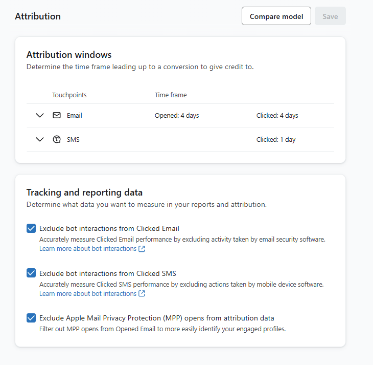Click the Opened: 4 days email time frame

177,116
